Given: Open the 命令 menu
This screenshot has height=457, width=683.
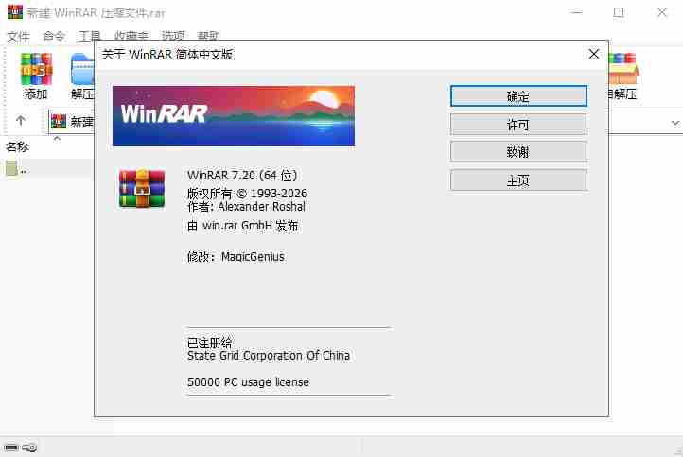Looking at the screenshot, I should (x=54, y=36).
